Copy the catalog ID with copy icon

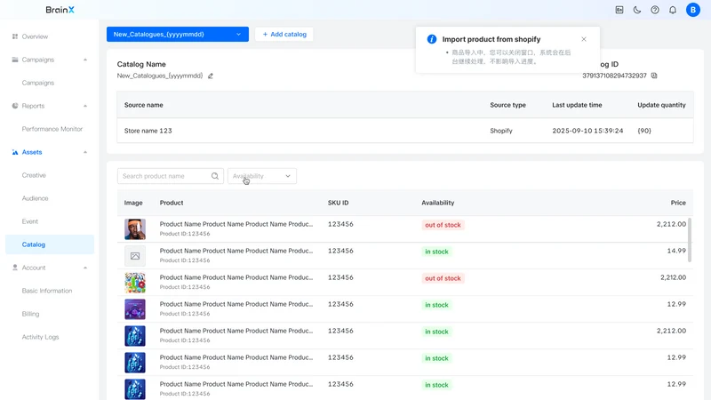[x=654, y=76]
